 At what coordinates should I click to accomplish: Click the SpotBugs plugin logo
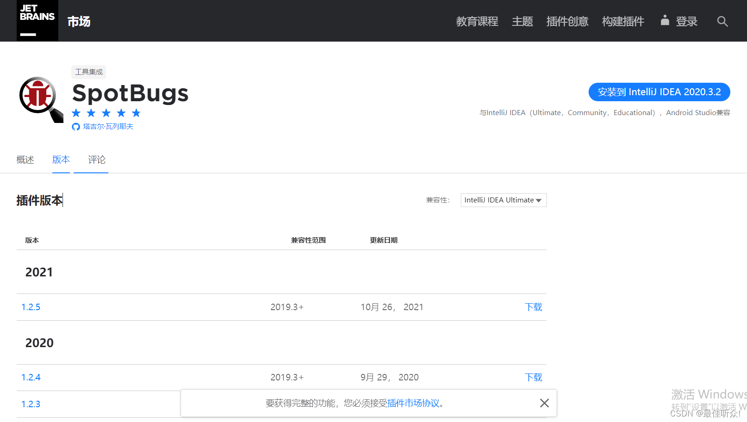41,99
